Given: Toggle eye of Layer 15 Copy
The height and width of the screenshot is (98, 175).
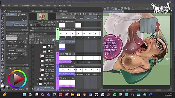Looking at the screenshot, I should (x=30, y=56).
